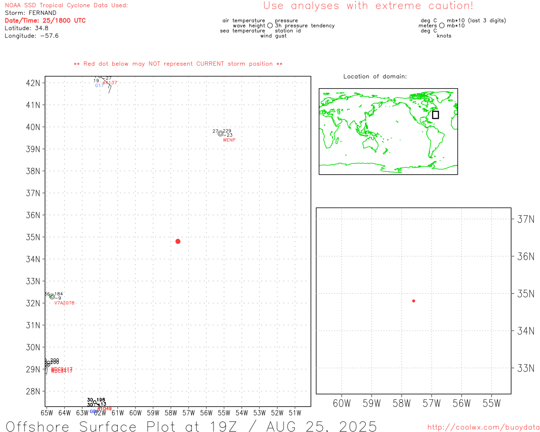Click the black domain box on world map
The height and width of the screenshot is (432, 540).
tap(435, 115)
